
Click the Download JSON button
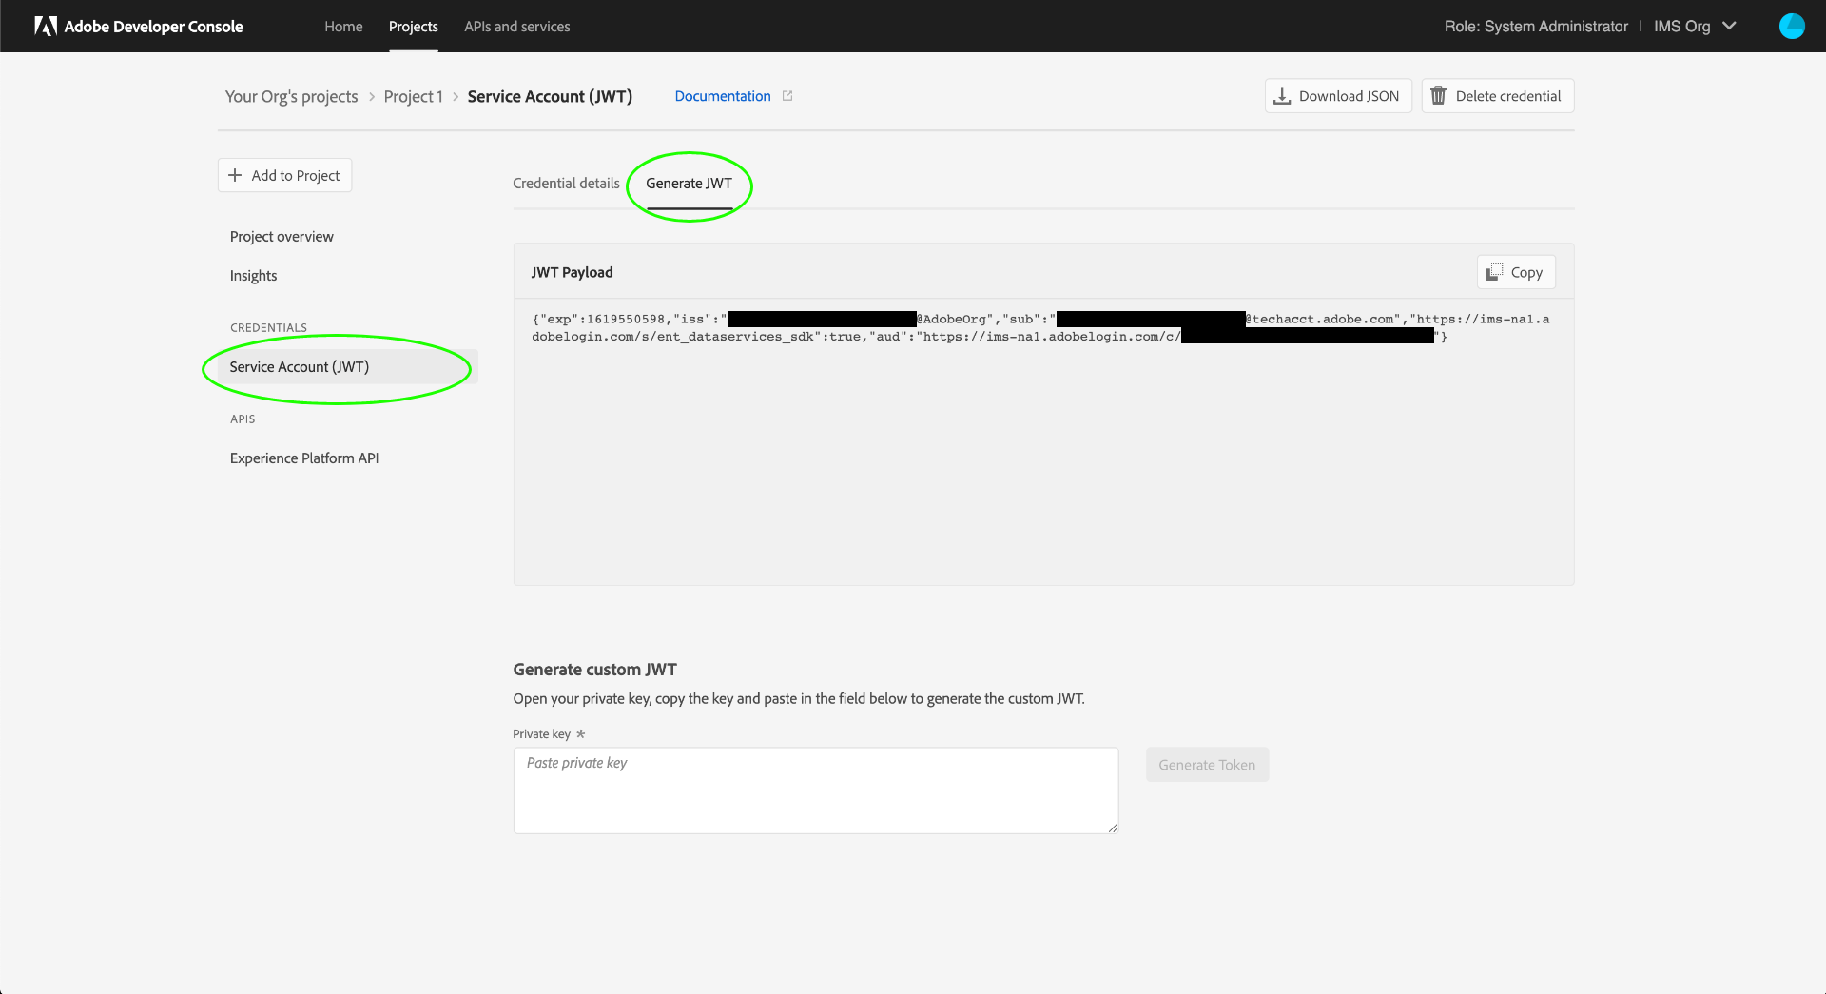coord(1338,96)
